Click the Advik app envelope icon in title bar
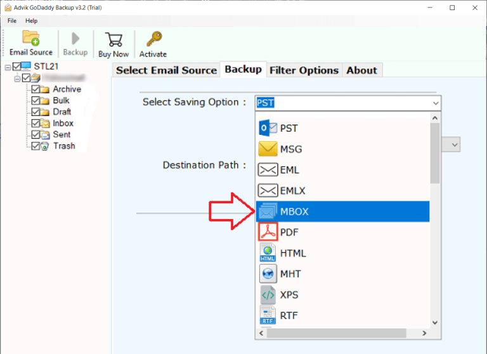Screen dimensions: 487x354 (x=8, y=8)
